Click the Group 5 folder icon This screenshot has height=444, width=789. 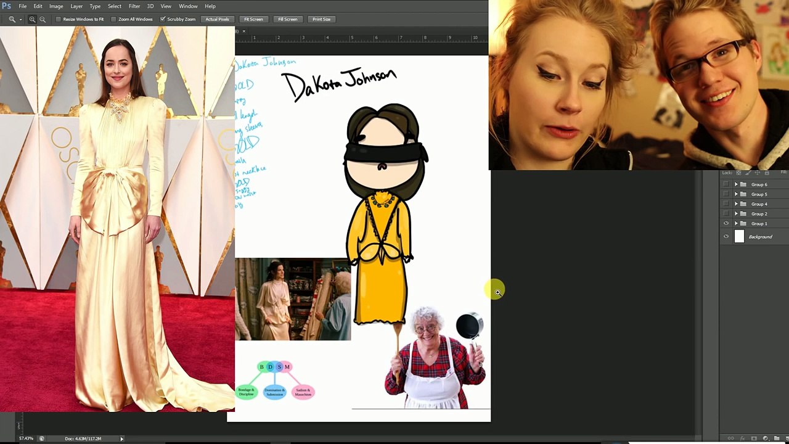pos(743,194)
